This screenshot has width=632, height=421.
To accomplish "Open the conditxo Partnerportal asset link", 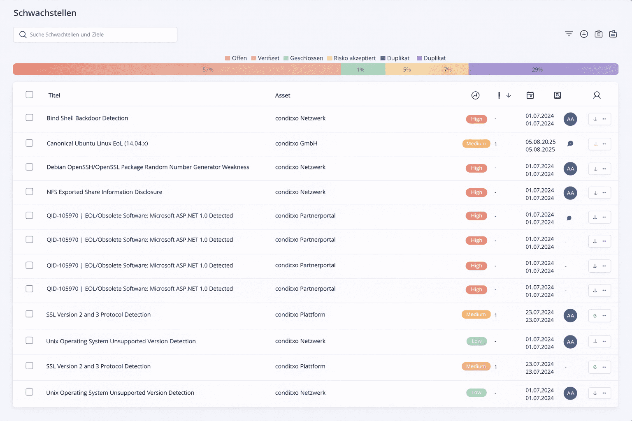I will click(x=305, y=215).
